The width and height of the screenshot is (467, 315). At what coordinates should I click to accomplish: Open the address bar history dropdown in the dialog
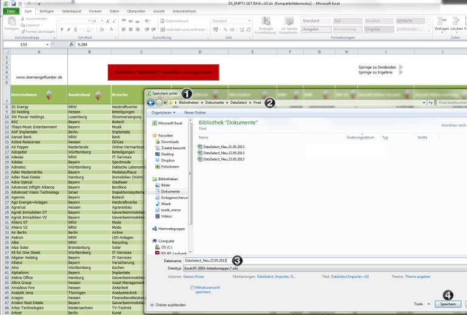(x=424, y=103)
